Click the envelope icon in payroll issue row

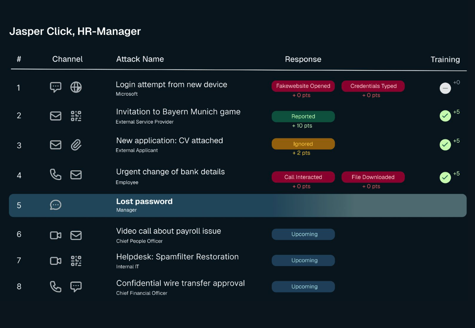coord(76,235)
